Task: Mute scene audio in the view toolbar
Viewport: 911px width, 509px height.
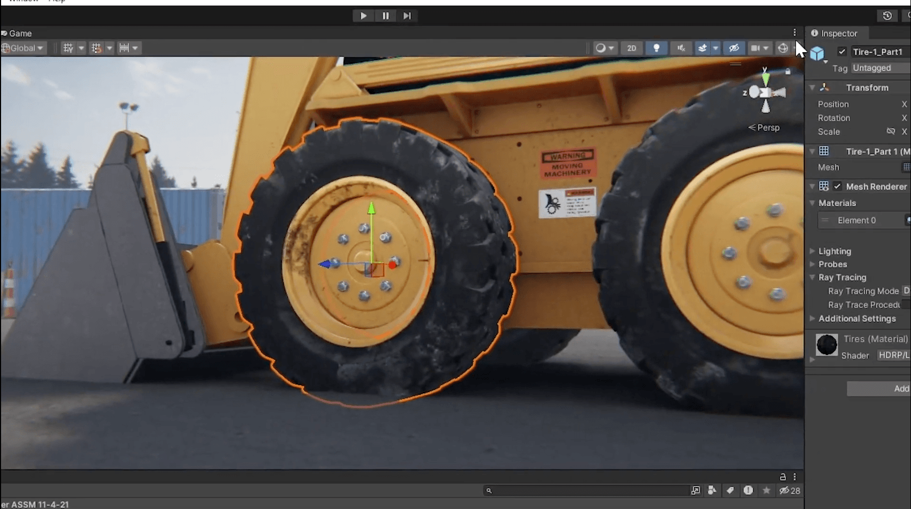Action: [x=681, y=48]
